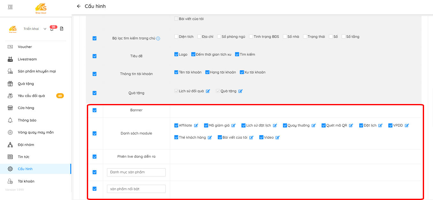Open Yêu cầu đổi quà in sidebar
This screenshot has height=200, width=433.
click(x=31, y=96)
